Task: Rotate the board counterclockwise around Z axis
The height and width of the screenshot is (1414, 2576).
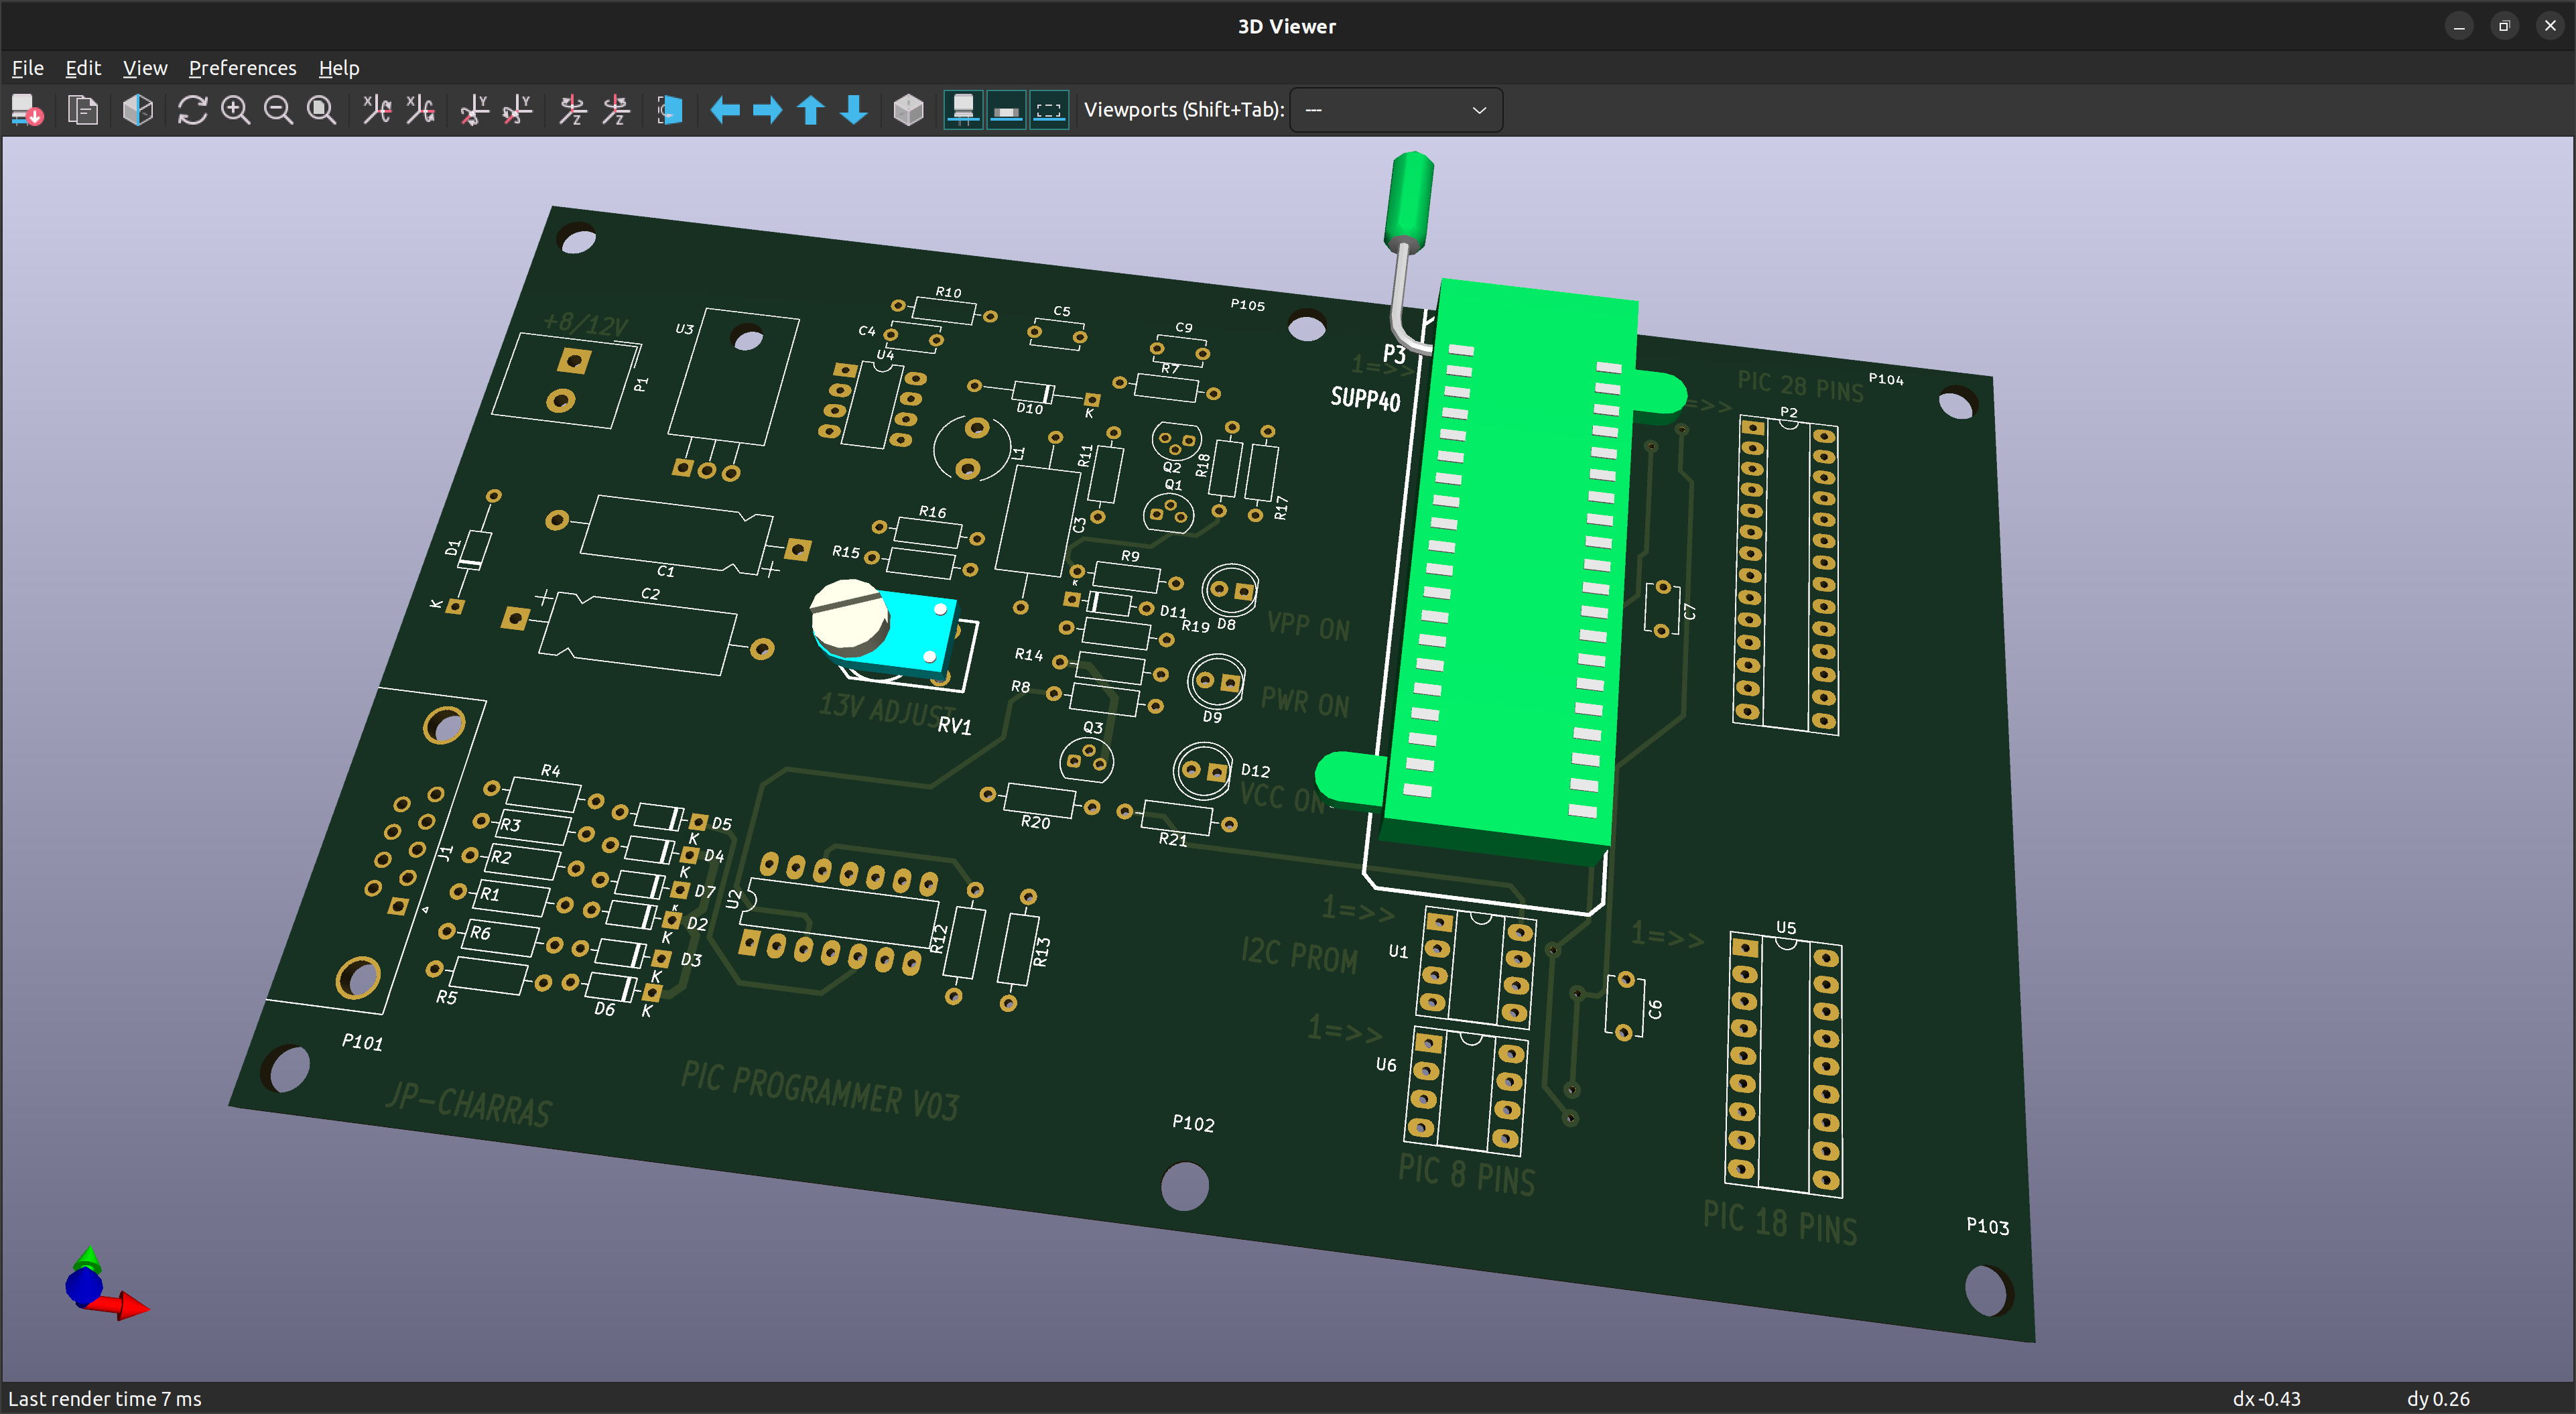Action: pyautogui.click(x=617, y=110)
